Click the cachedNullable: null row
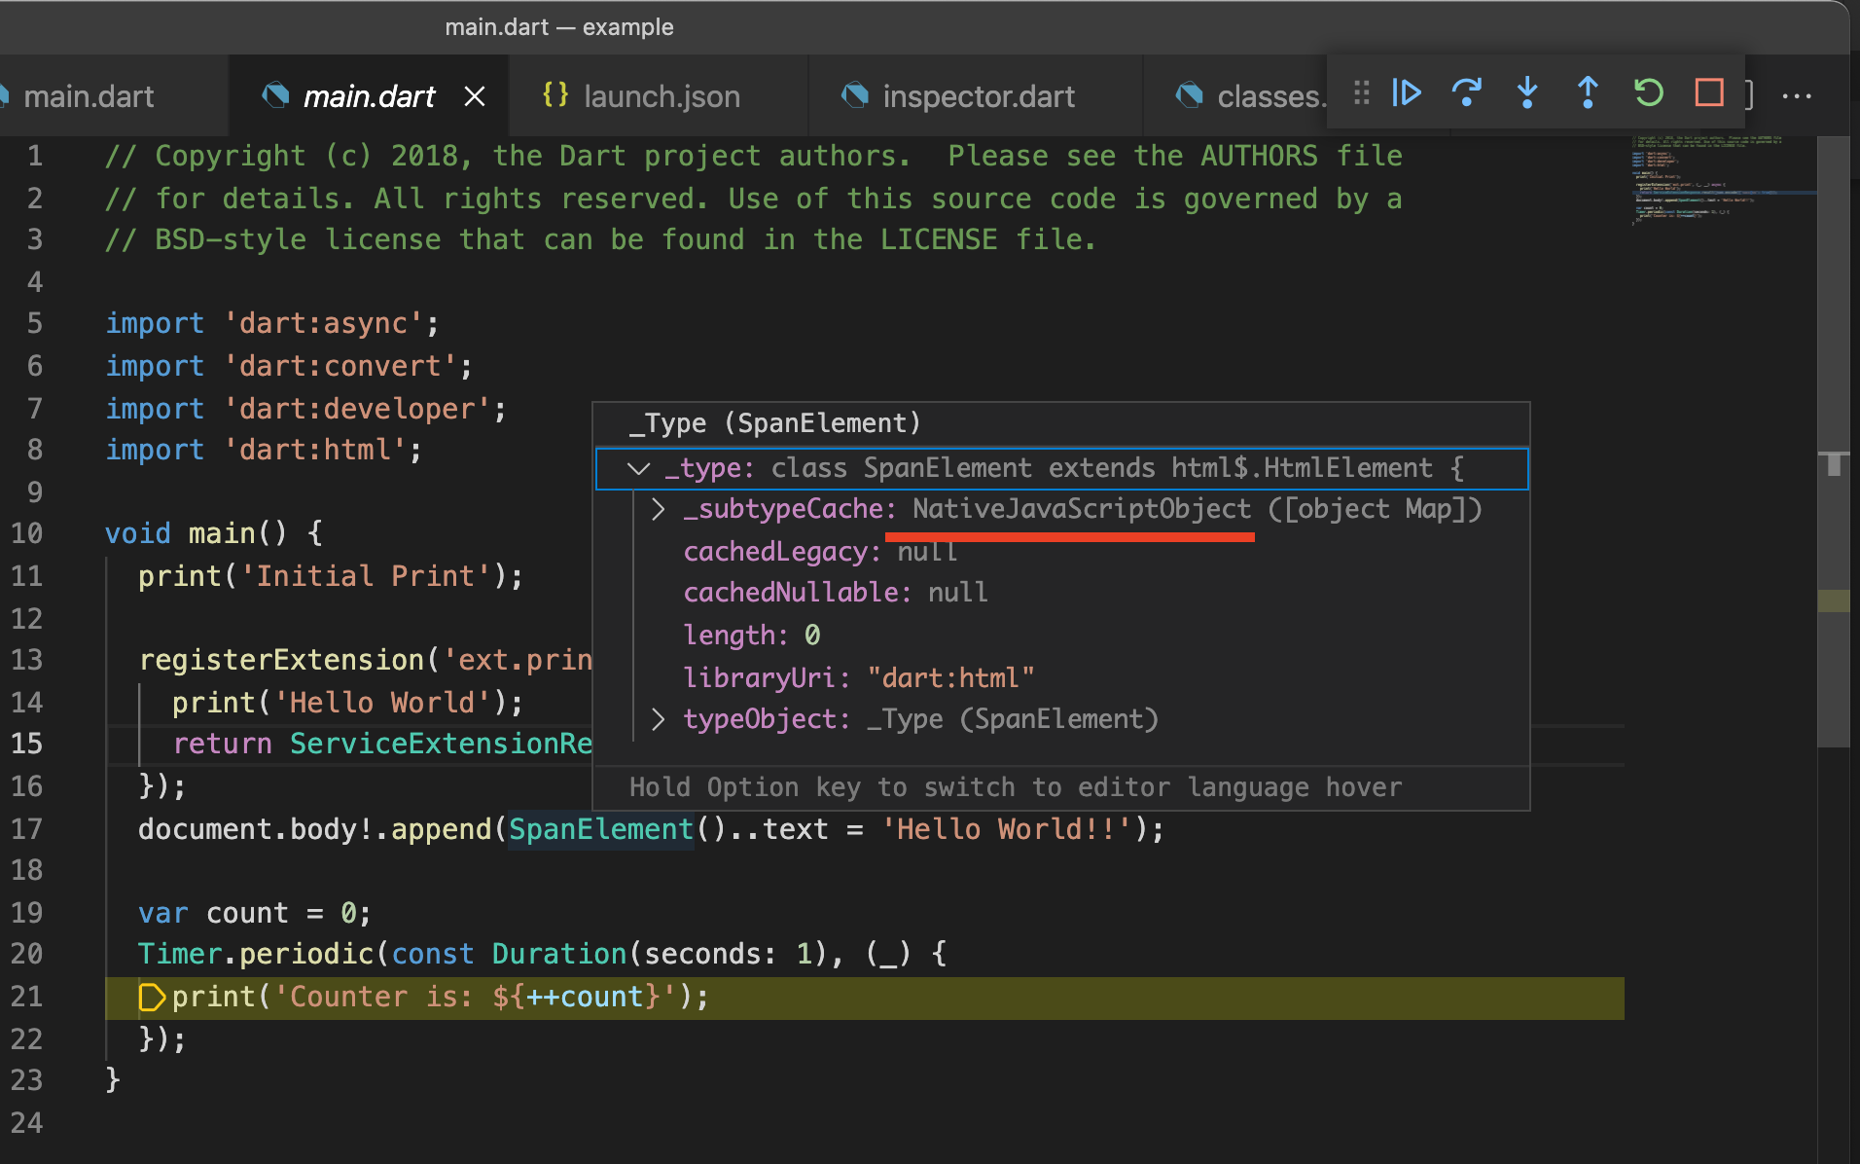 (1060, 593)
